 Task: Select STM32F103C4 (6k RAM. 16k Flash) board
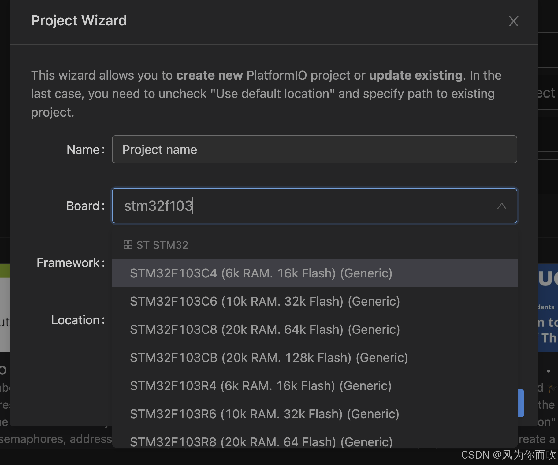click(x=315, y=273)
